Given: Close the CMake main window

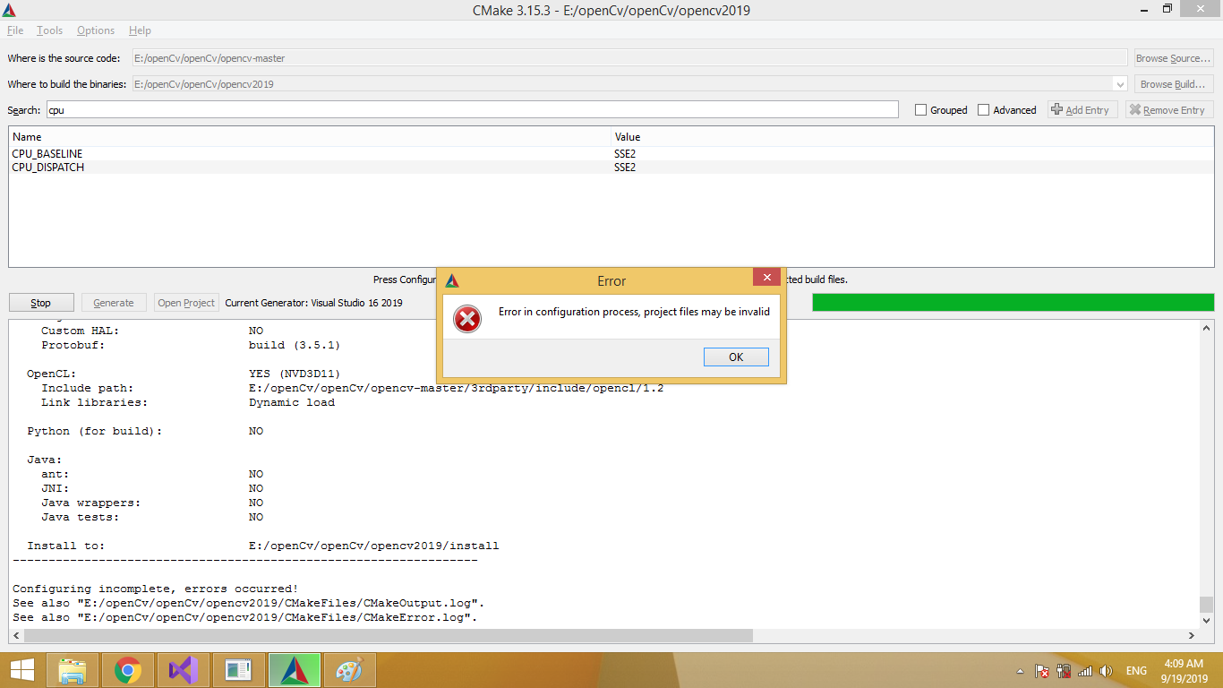Looking at the screenshot, I should click(x=1201, y=9).
